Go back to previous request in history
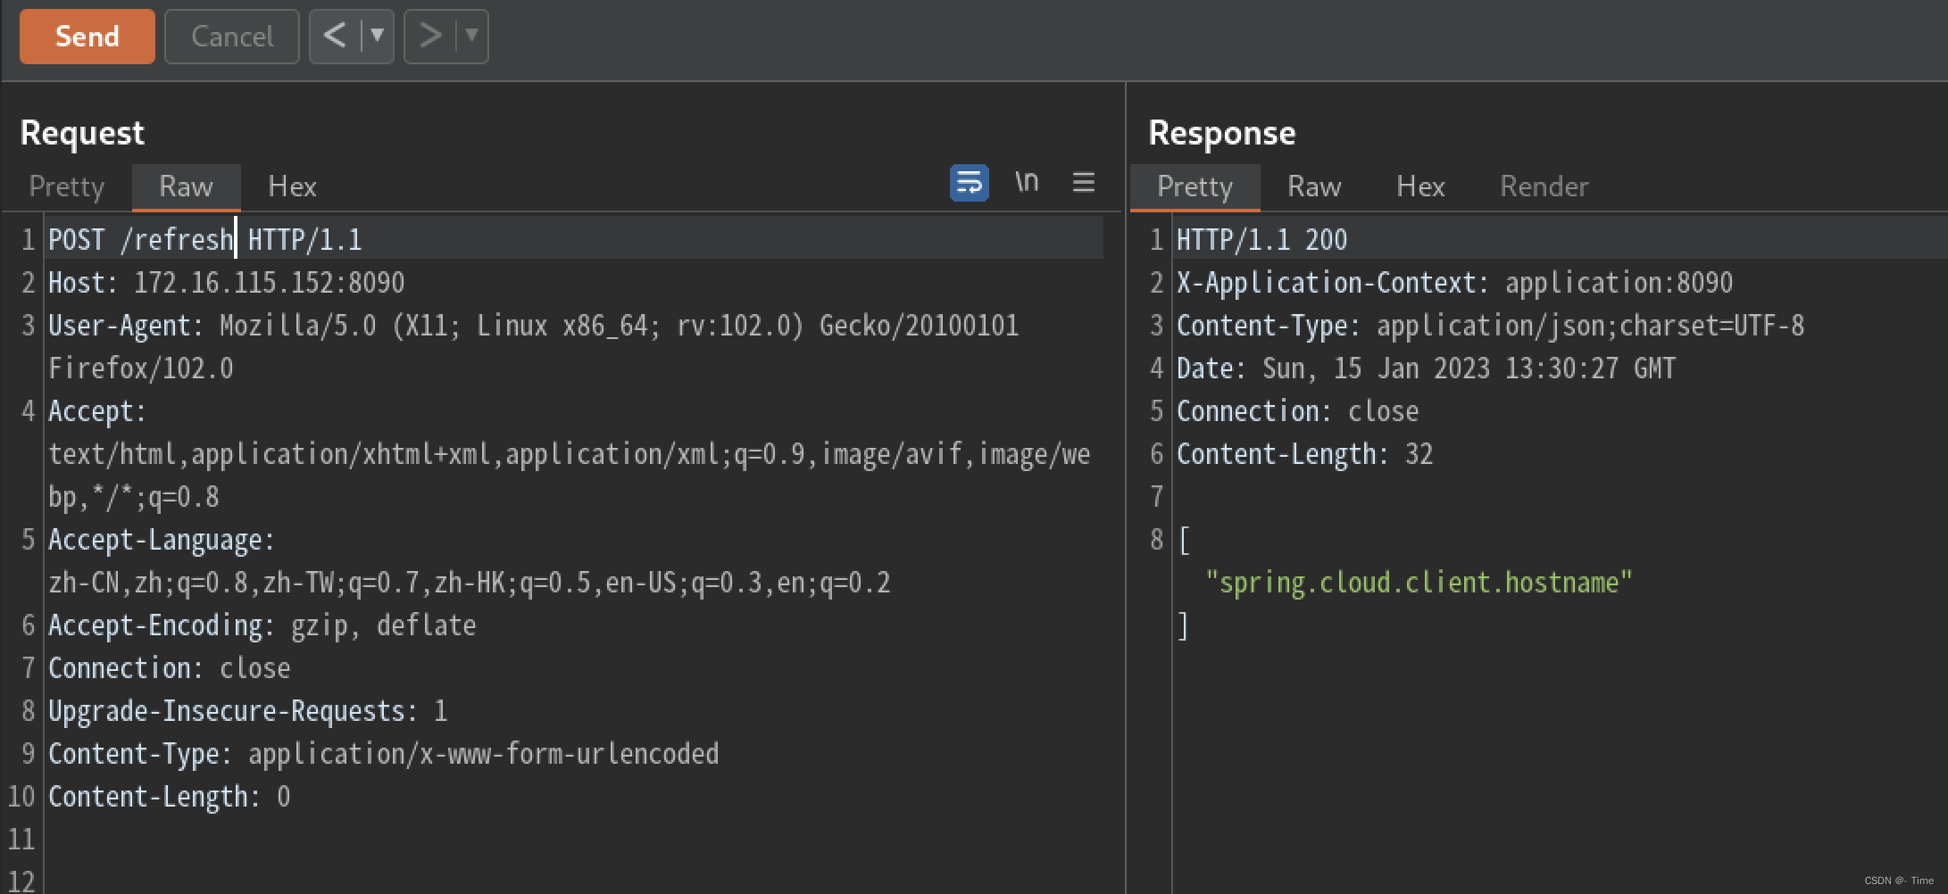Image resolution: width=1948 pixels, height=894 pixels. (335, 37)
